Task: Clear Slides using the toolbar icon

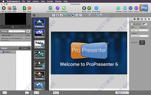Action: (10, 8)
